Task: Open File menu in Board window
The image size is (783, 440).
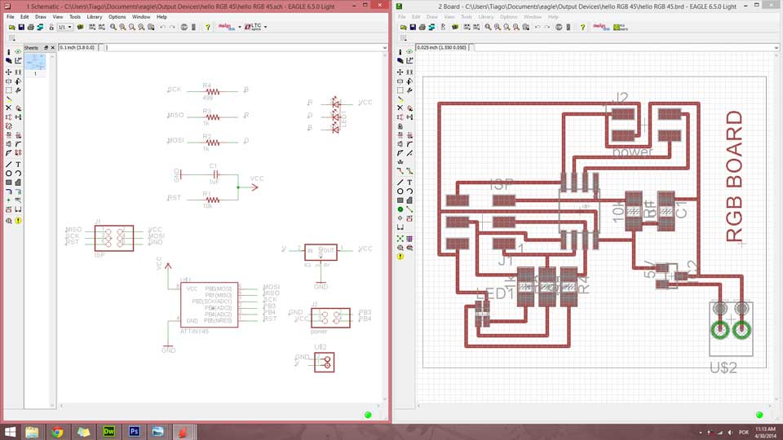Action: (401, 16)
